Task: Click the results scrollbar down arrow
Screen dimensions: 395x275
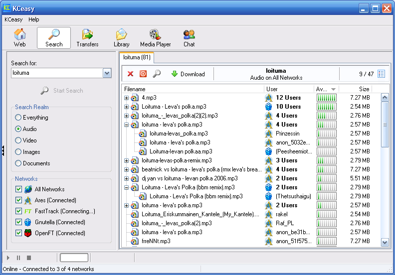Action: tap(385, 243)
